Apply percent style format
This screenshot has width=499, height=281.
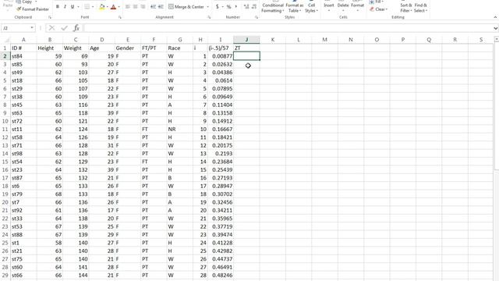pyautogui.click(x=228, y=7)
